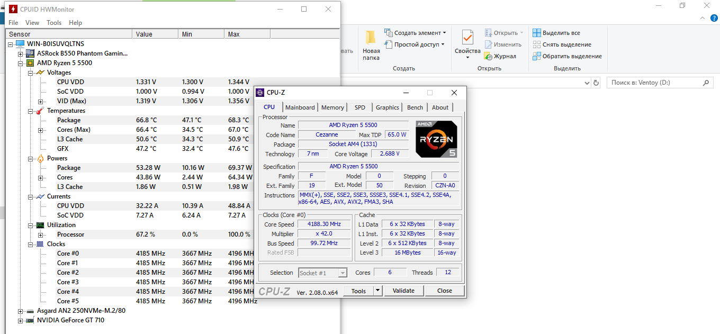Collapse the Explorer ribbon with the chevron
Viewport: 720px width, 334px height.
coord(701,17)
